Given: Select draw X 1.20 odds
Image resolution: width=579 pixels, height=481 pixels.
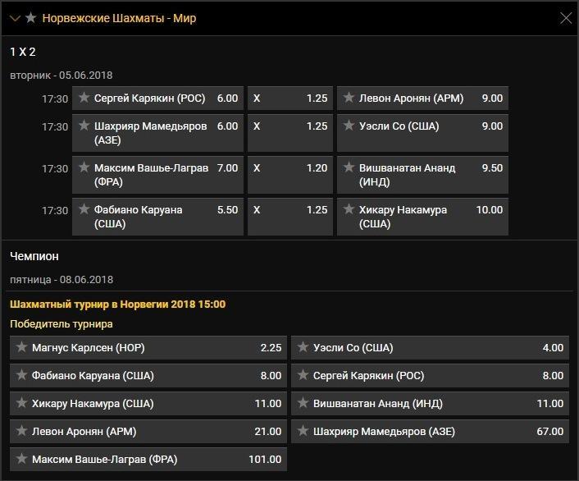Looking at the screenshot, I should pyautogui.click(x=289, y=168).
